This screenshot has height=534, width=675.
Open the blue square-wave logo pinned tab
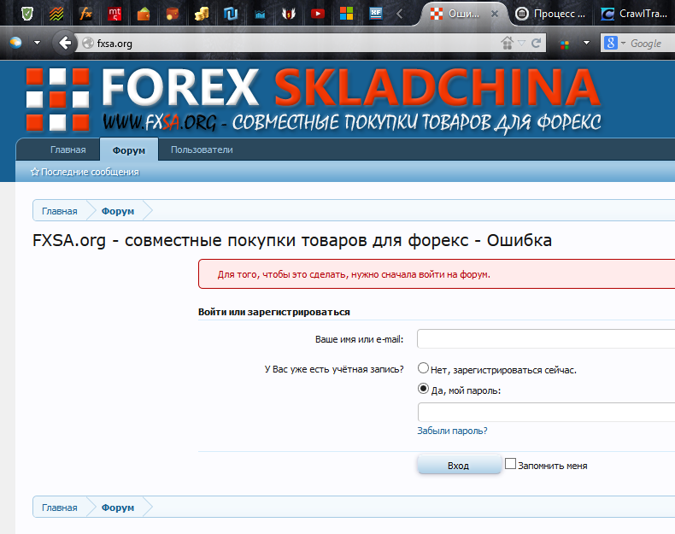[x=231, y=14]
